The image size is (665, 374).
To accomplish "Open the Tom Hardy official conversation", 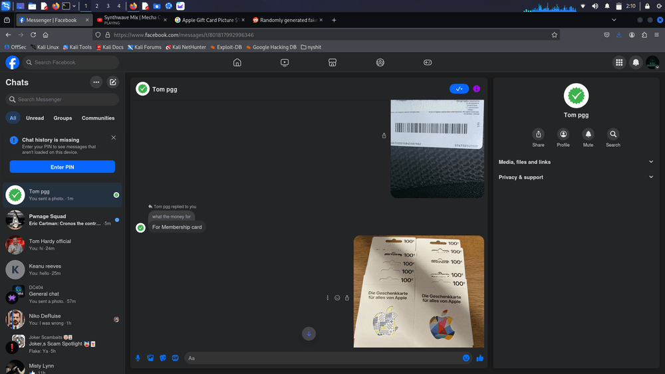I will pyautogui.click(x=63, y=245).
